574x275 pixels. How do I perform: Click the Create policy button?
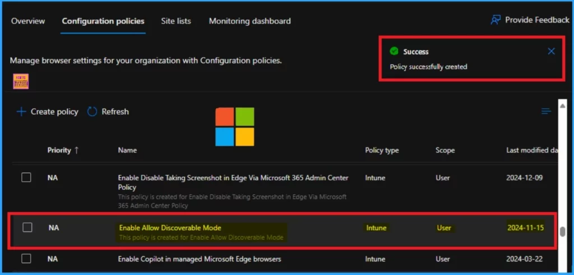(47, 111)
